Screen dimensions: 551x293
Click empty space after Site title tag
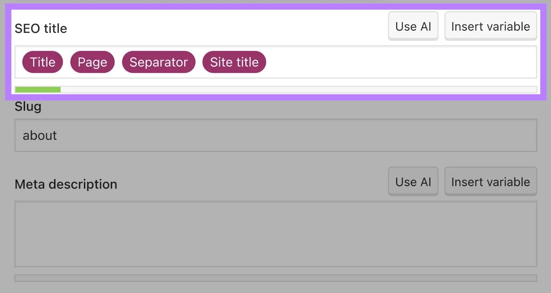point(396,62)
